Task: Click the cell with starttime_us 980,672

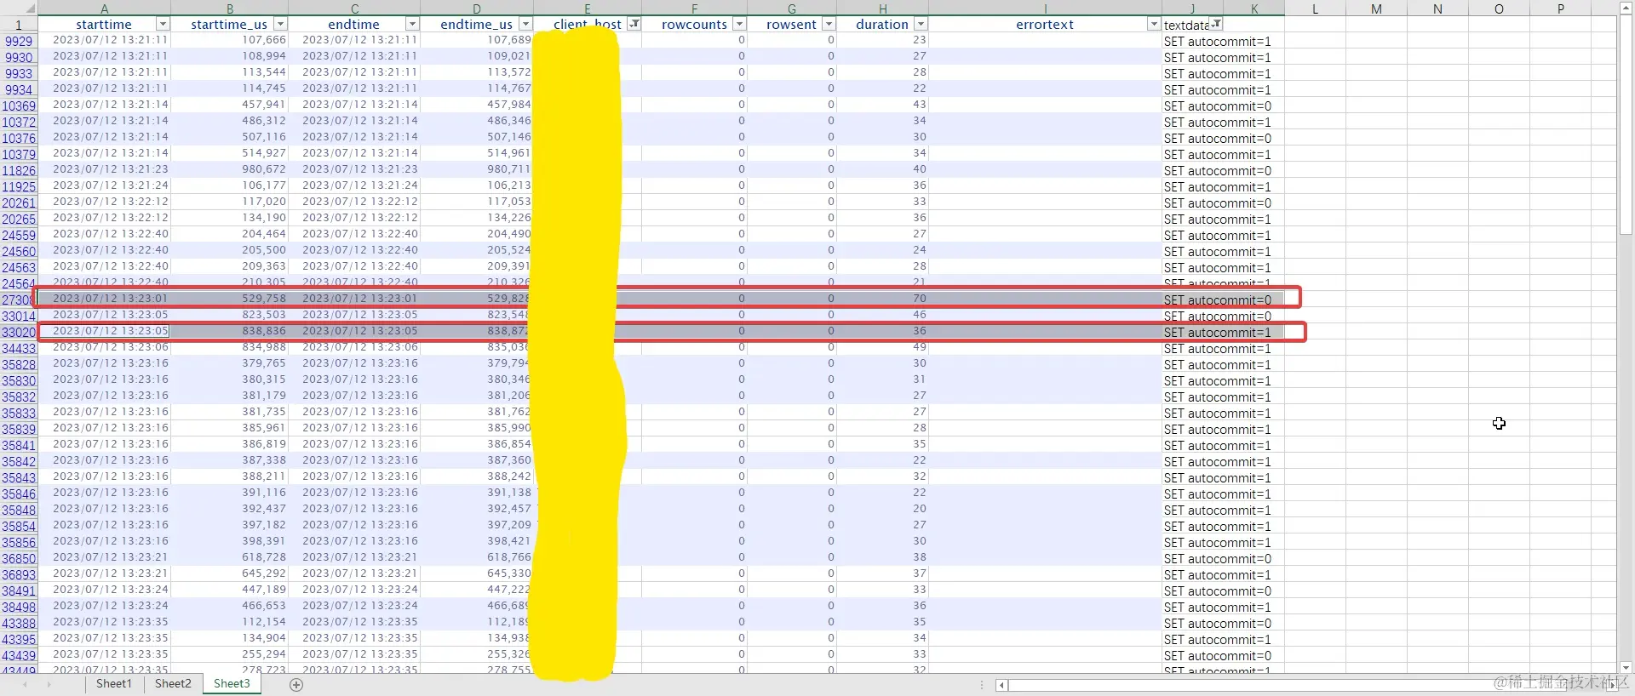Action: pyautogui.click(x=230, y=169)
